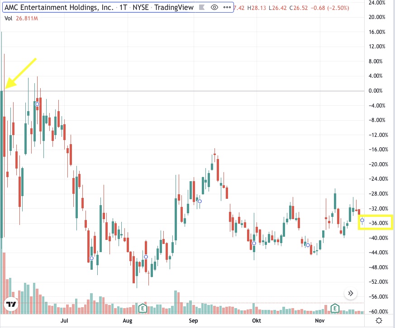
Task: Click AMC Entertainment Holdings symbol title
Action: 59,7
